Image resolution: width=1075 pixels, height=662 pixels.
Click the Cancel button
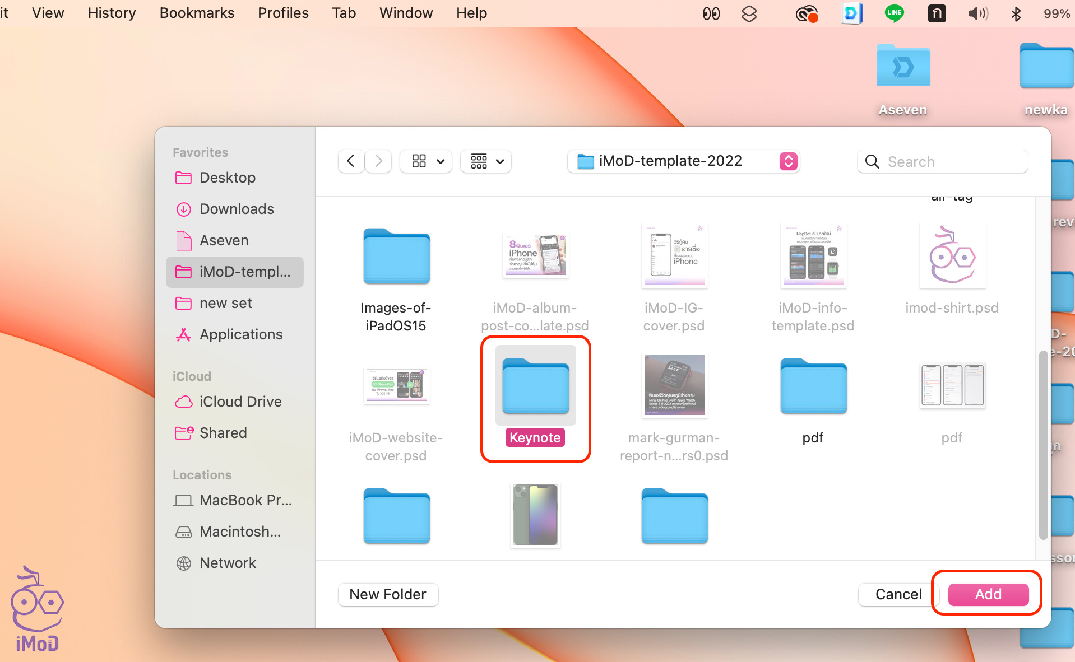point(898,594)
